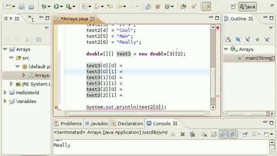
Task: Click the New Java Package icon
Action: point(158,7)
